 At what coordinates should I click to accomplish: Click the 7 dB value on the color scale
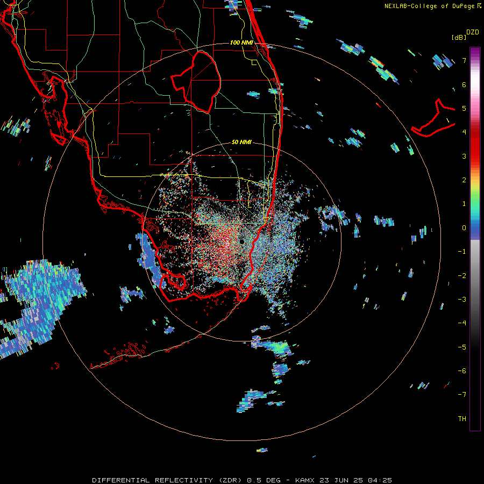(x=464, y=60)
